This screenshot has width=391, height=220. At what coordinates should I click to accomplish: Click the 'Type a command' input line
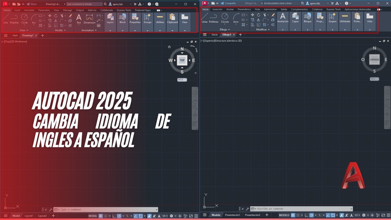coord(106,210)
